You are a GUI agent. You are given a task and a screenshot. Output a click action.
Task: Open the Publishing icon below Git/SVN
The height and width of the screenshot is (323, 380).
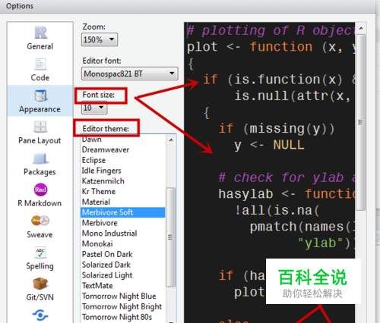point(40,315)
